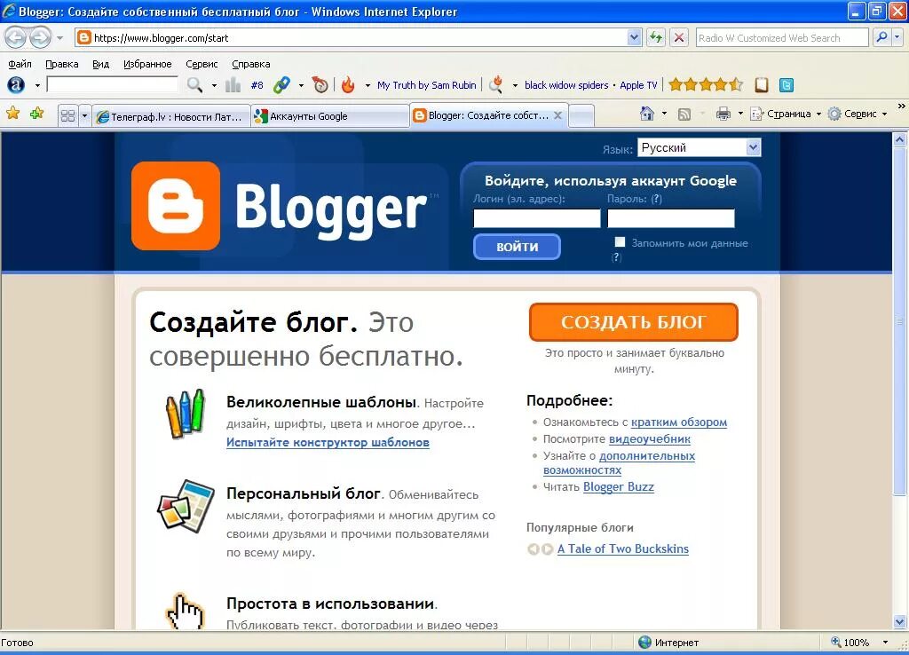Expand the Сервис toolbar dropdown

(885, 114)
